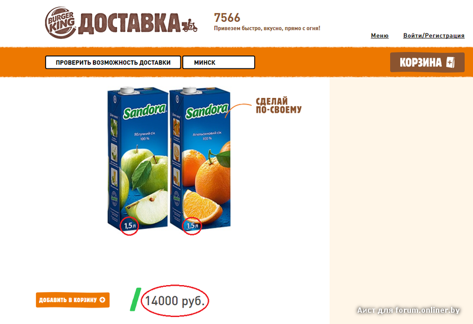Select the apple juice carton image
Screen dimensions: 473x324
coord(138,159)
